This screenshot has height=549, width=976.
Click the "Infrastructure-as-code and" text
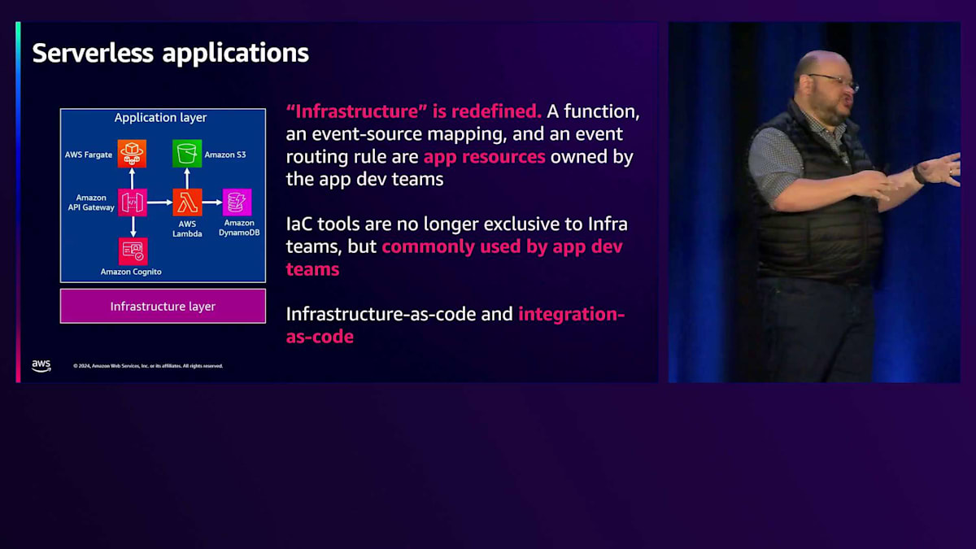[399, 313]
